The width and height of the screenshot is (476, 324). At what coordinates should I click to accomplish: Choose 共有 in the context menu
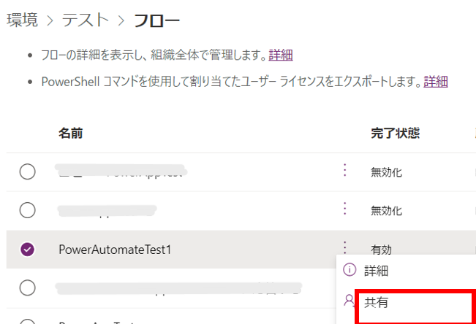tap(376, 303)
